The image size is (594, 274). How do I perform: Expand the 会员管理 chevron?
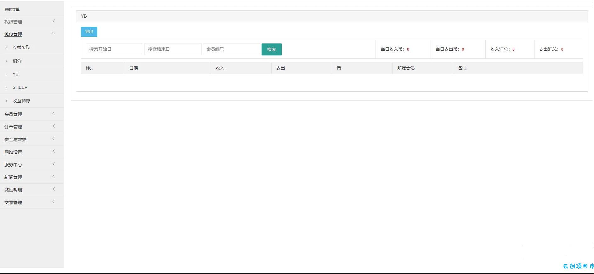click(x=54, y=113)
